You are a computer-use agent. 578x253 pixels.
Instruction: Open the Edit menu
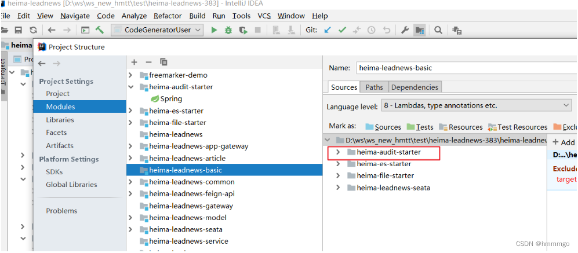click(24, 16)
